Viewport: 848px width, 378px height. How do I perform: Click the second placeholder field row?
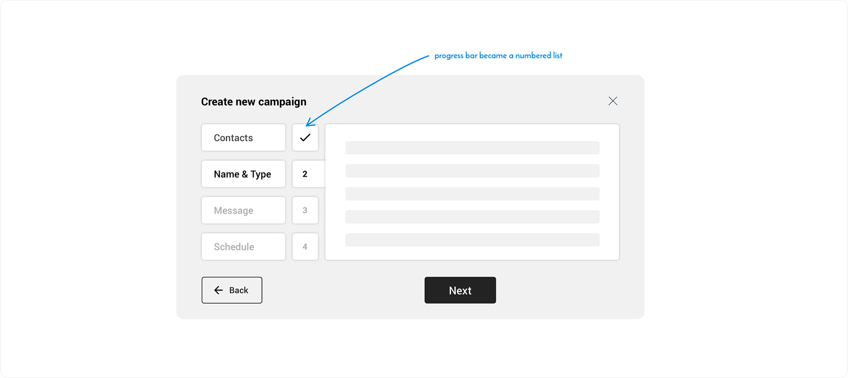(x=472, y=170)
